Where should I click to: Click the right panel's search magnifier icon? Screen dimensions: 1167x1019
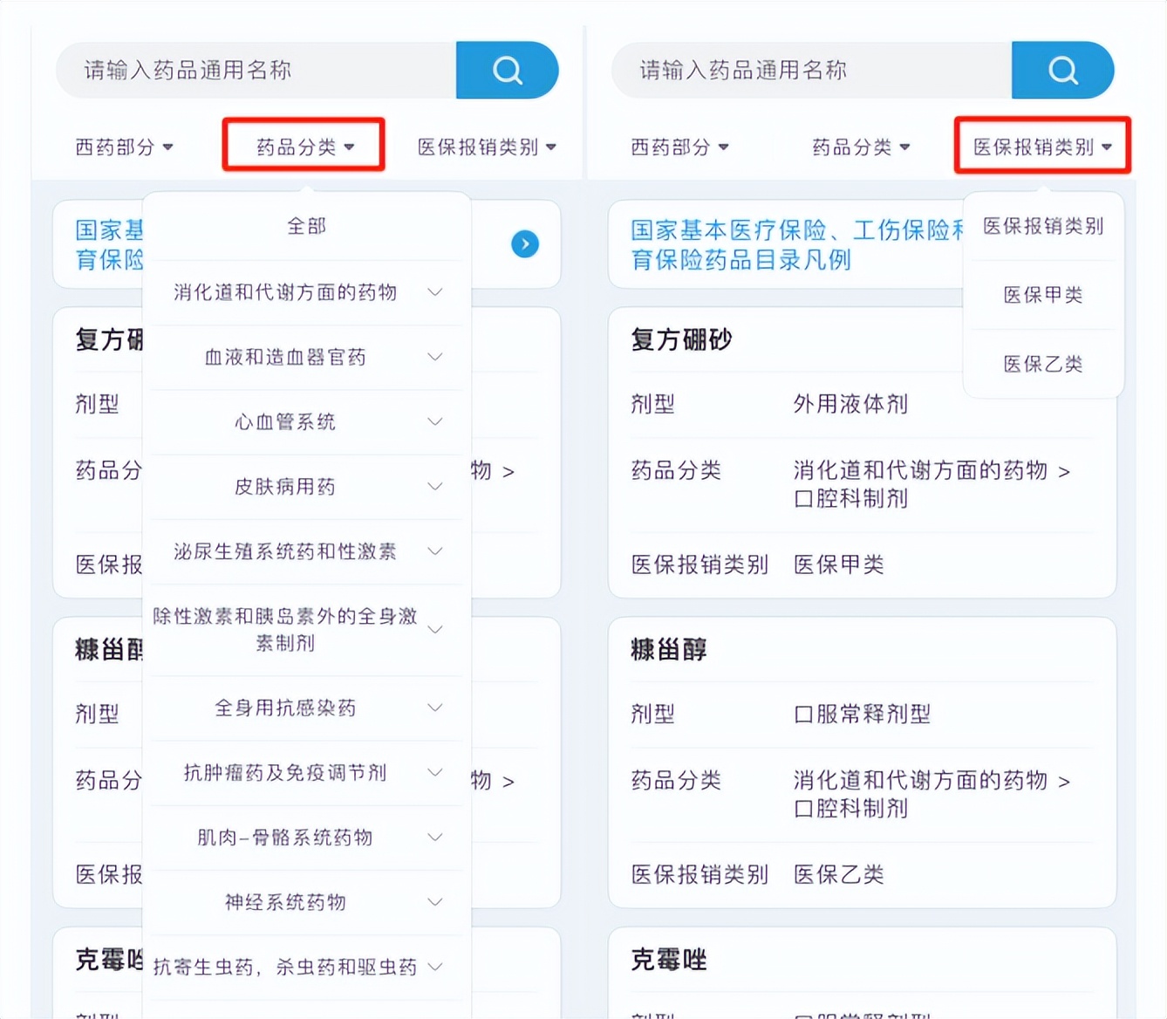pos(1062,70)
